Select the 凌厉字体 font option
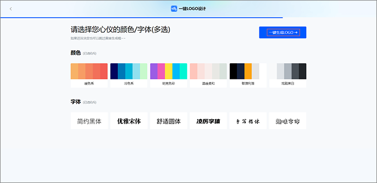 [208, 121]
